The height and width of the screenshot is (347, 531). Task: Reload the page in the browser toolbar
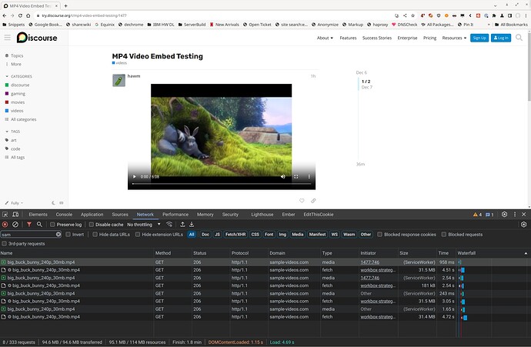(x=20, y=15)
